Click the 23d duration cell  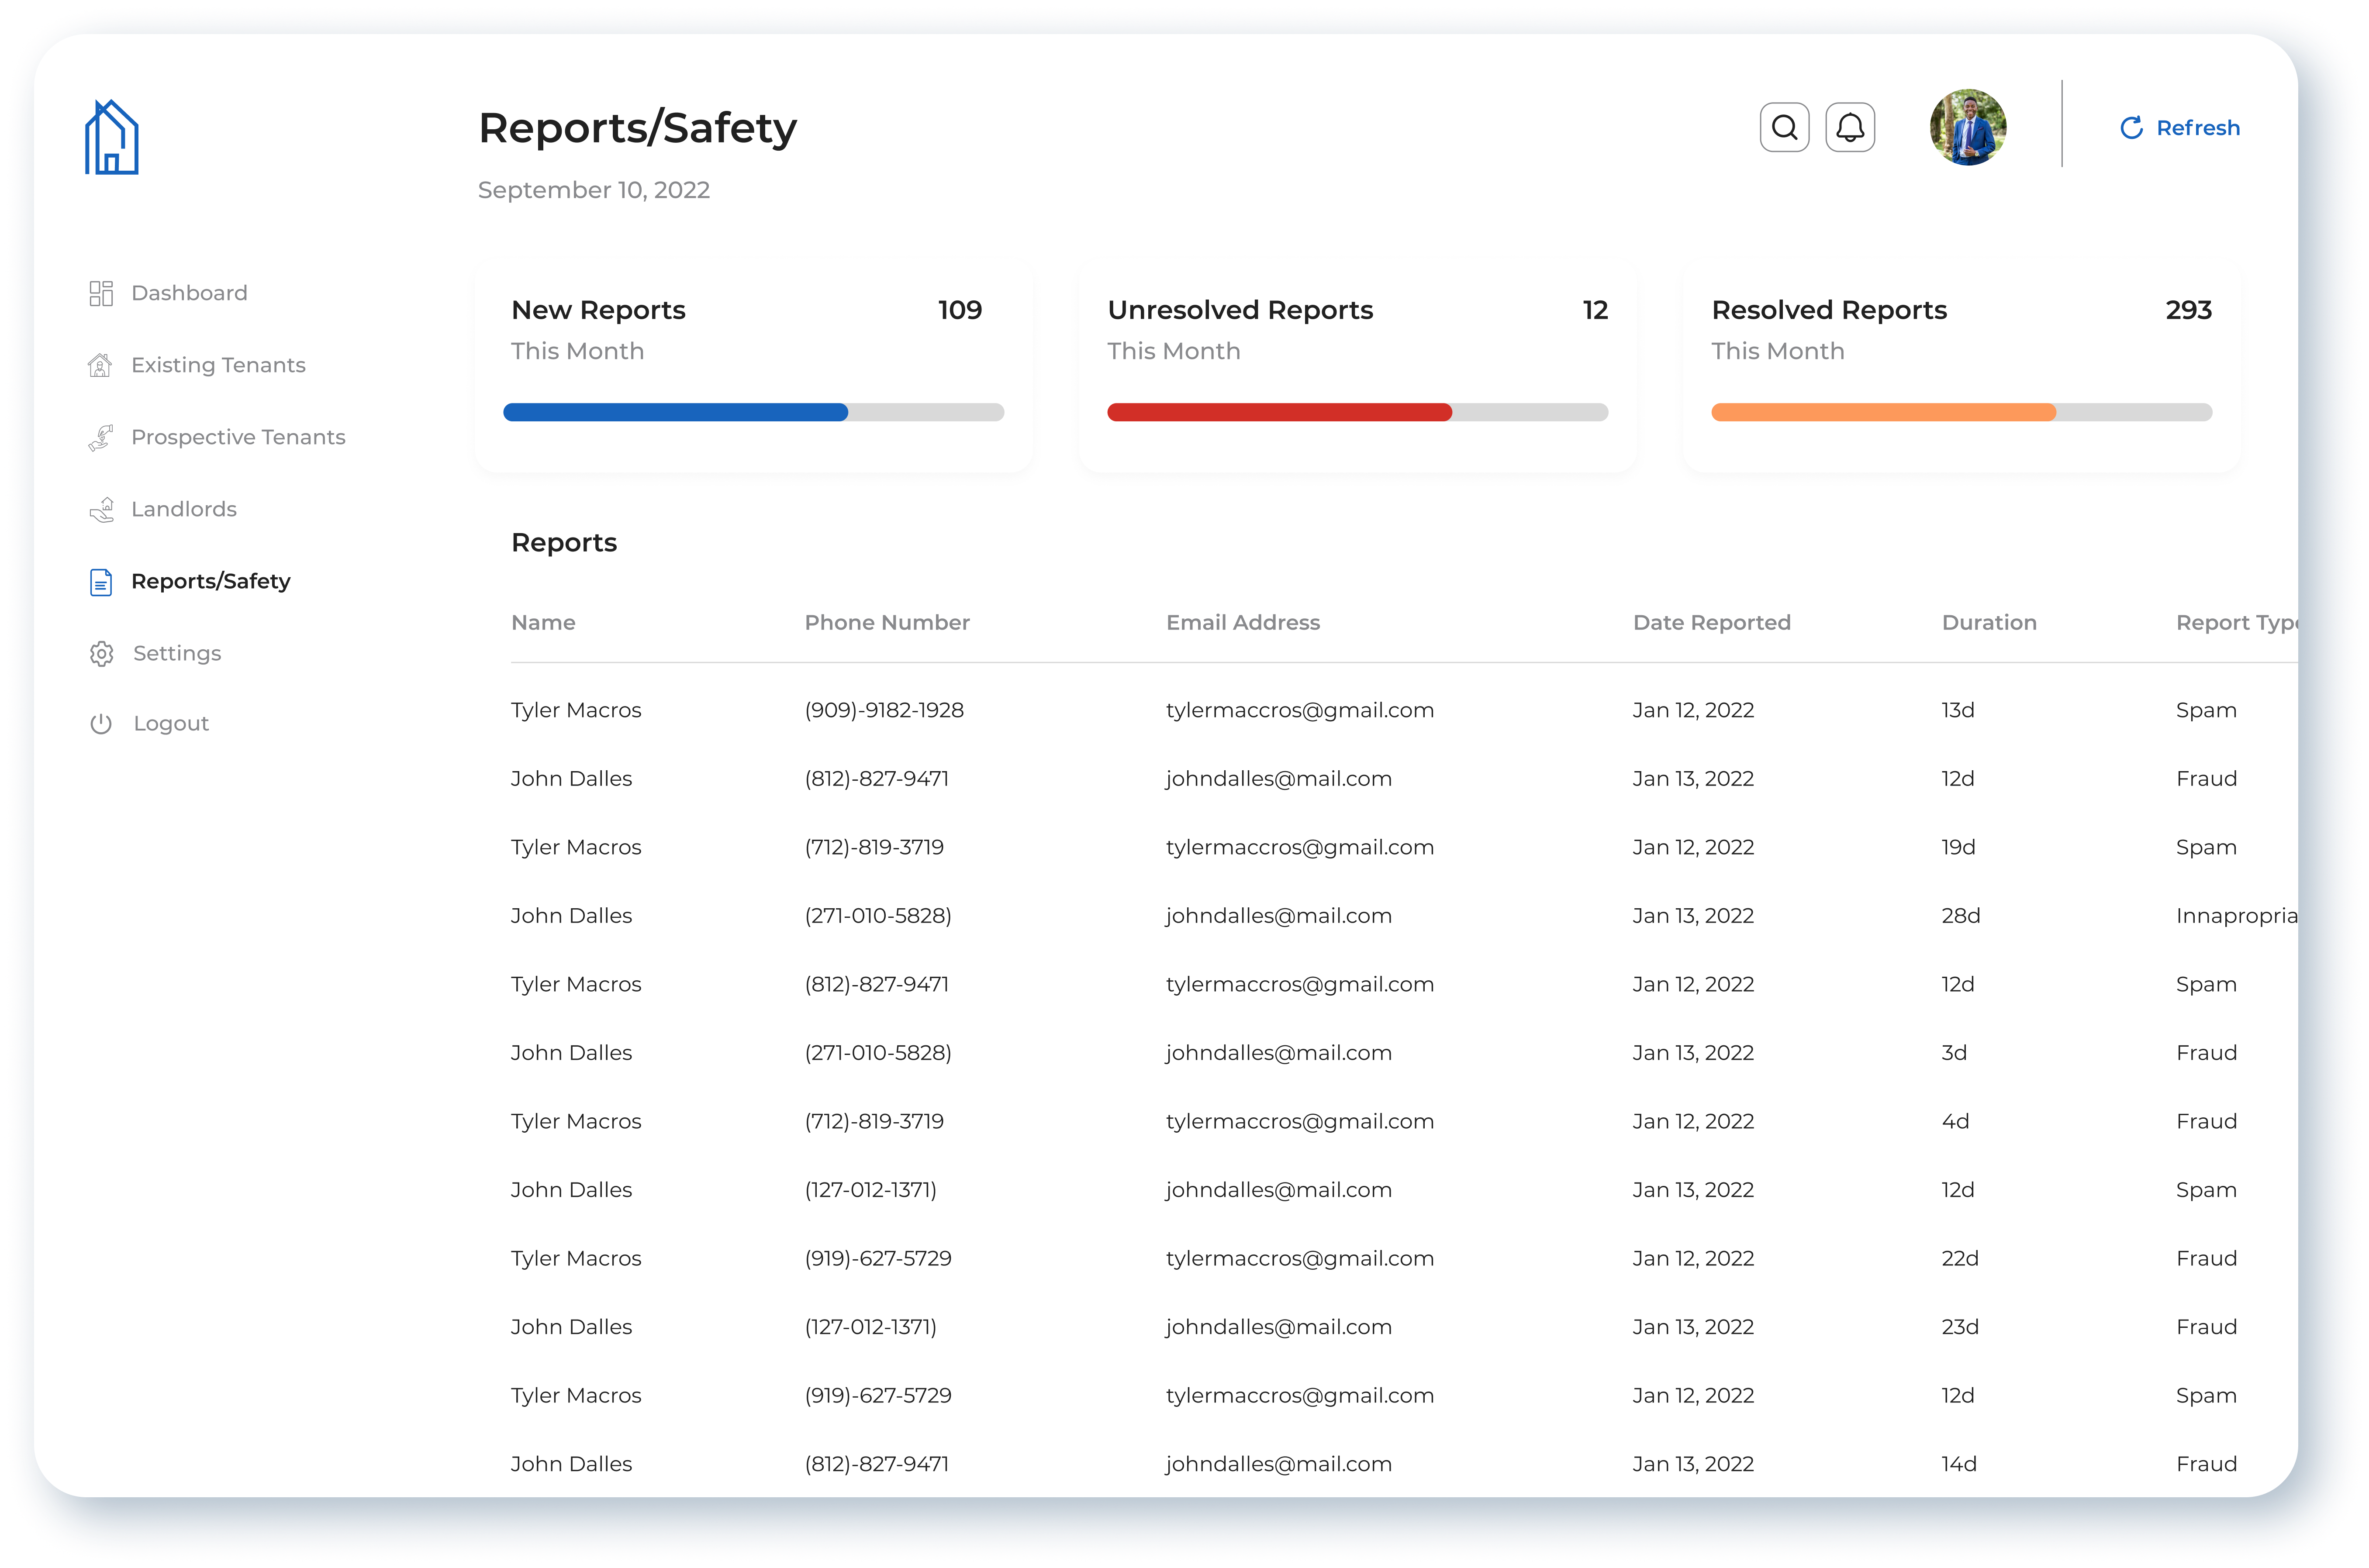[x=1960, y=1327]
